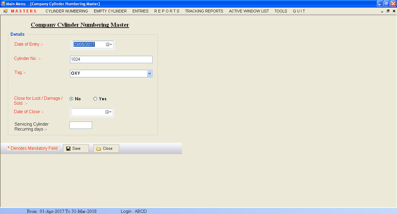Open the Date of Close calendar picker
Image resolution: width=397 pixels, height=214 pixels.
click(108, 112)
